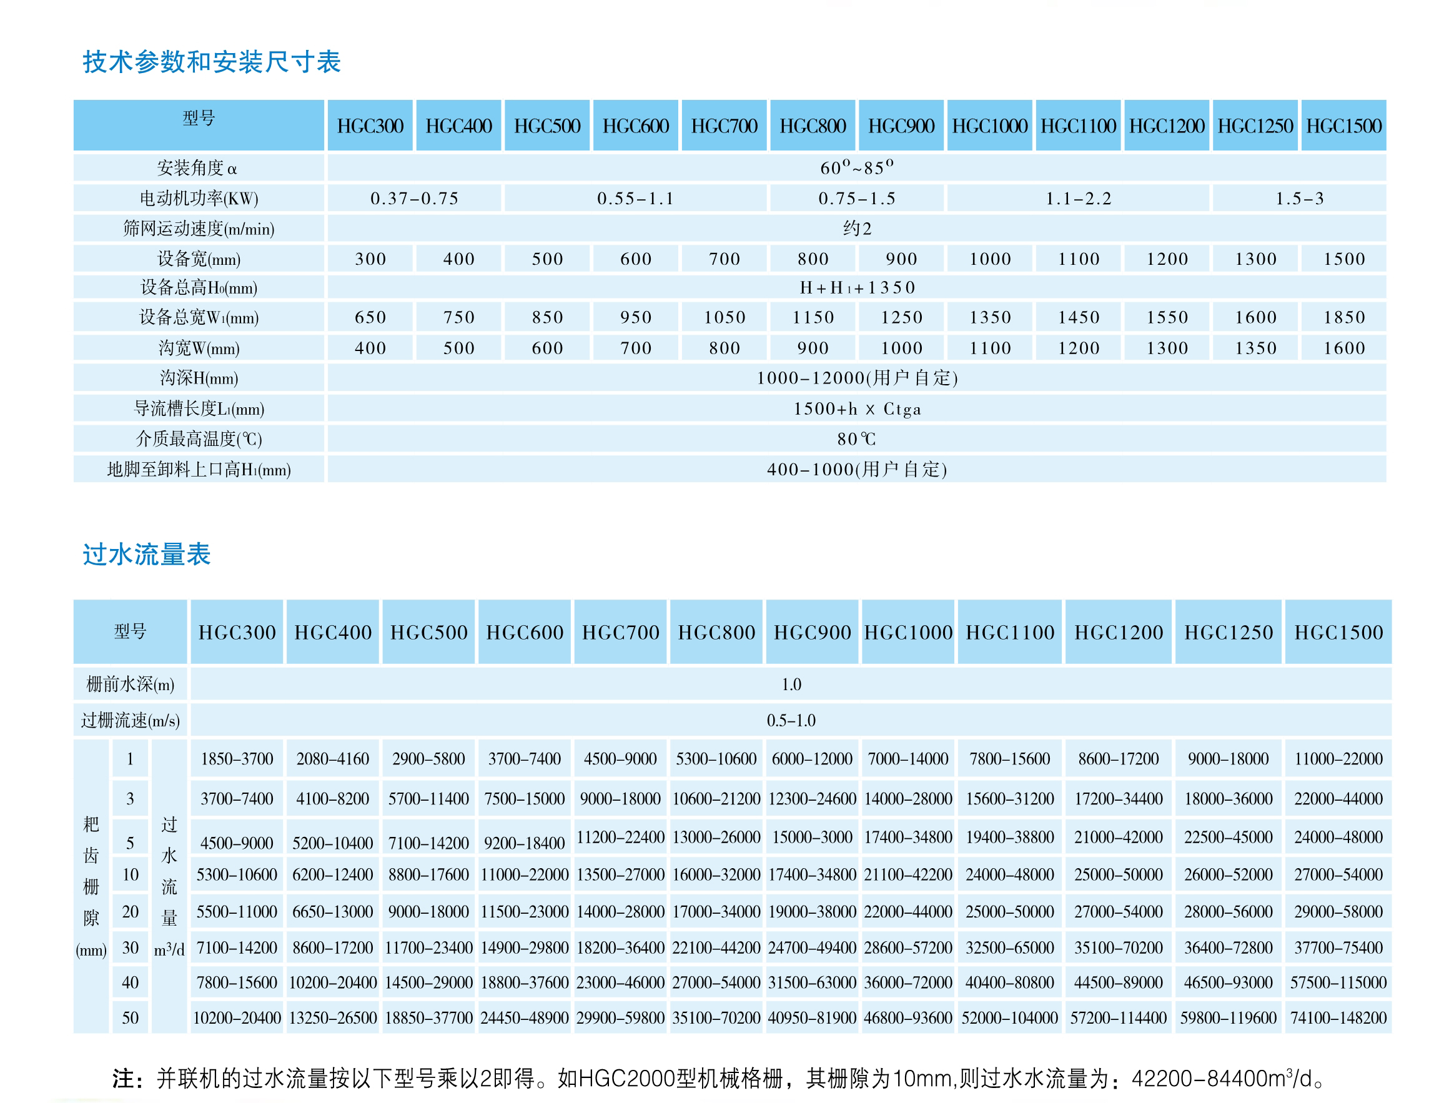Select the motor power cell 1.5-3
Image resolution: width=1429 pixels, height=1103 pixels.
pos(1299,198)
